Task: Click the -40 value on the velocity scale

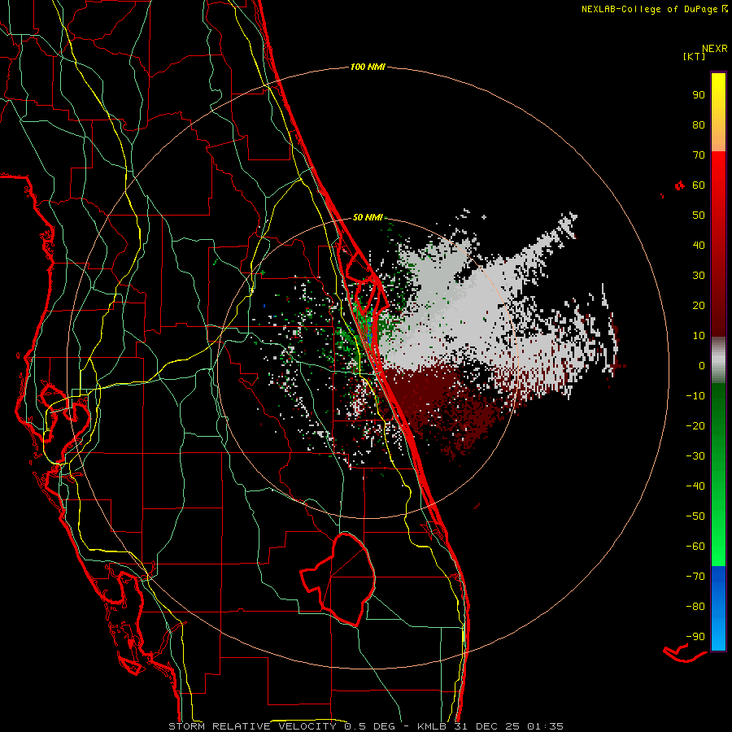Action: [695, 486]
